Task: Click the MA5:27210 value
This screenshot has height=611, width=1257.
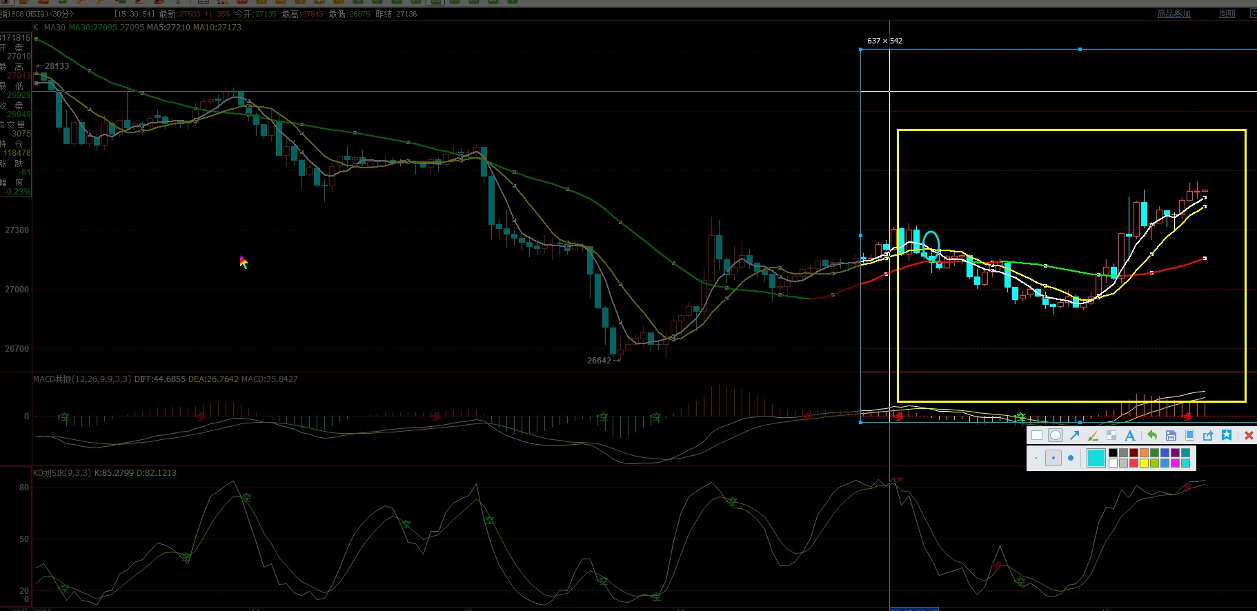Action: tap(168, 28)
